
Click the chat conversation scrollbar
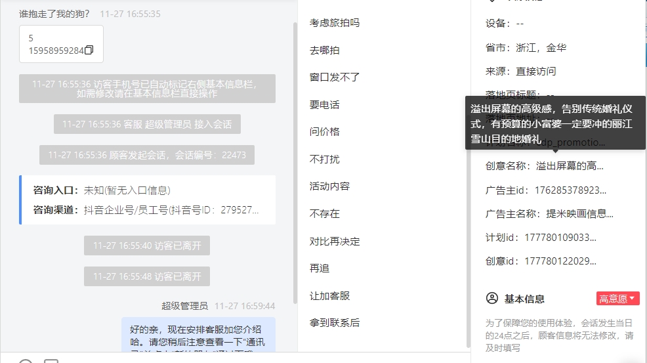[295, 163]
